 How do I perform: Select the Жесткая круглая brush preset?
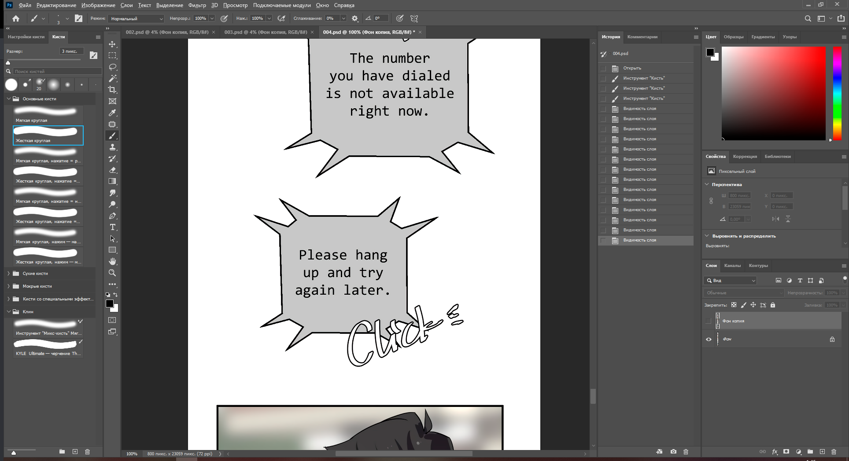[48, 135]
